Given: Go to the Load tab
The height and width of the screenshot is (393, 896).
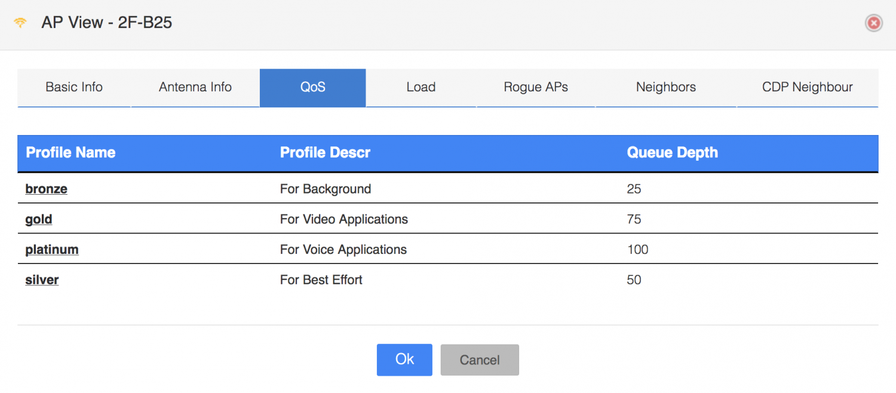Looking at the screenshot, I should pyautogui.click(x=421, y=87).
